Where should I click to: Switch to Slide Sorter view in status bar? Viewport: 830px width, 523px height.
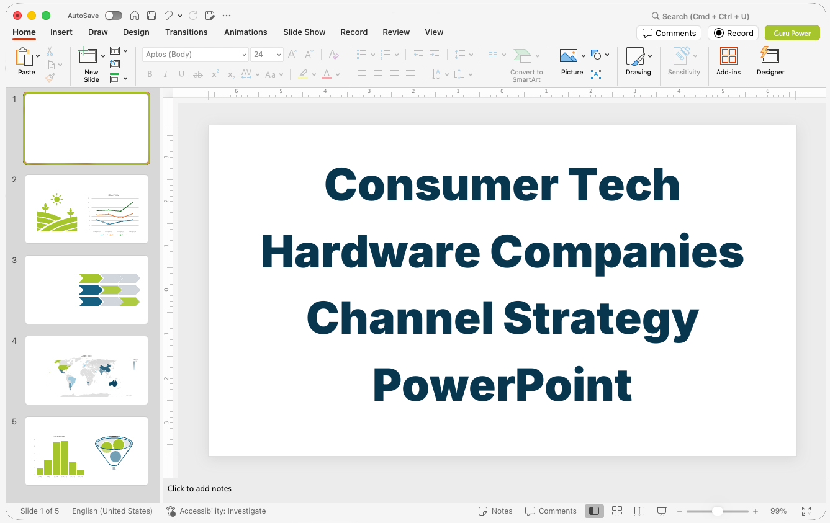coord(617,511)
